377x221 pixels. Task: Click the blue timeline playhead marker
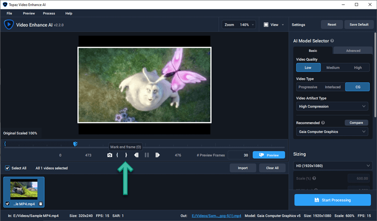pos(75,144)
